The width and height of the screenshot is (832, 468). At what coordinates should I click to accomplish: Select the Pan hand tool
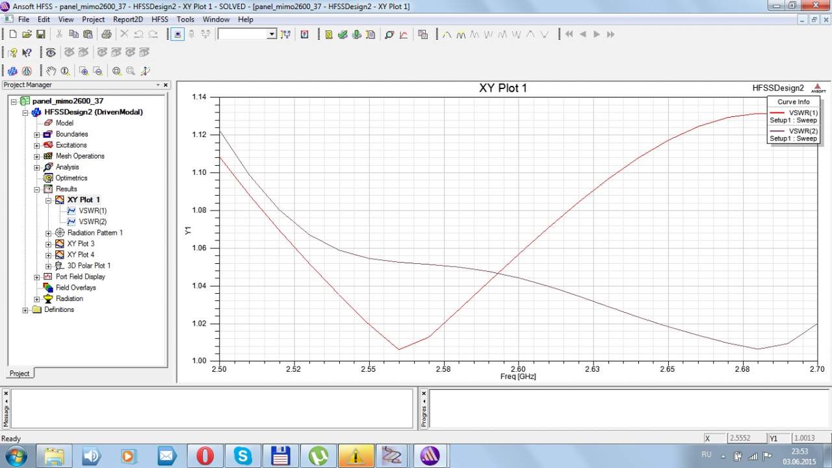click(x=51, y=71)
